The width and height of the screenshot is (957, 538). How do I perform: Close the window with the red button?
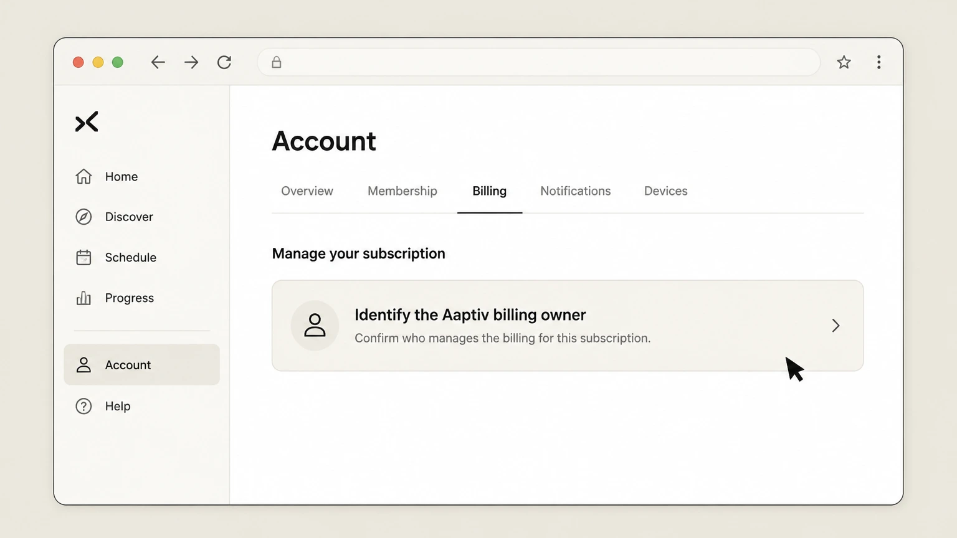(79, 62)
